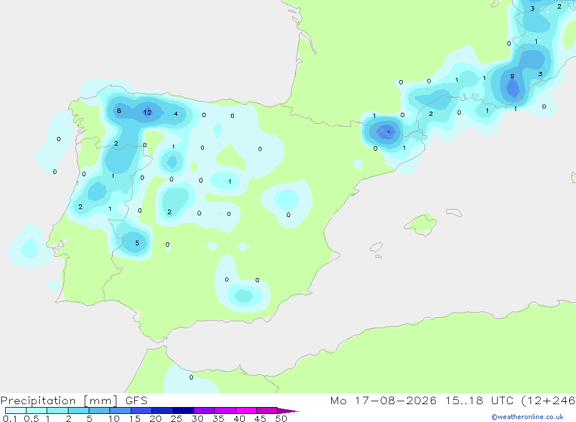Click the '(12+246' forecast offset text
The image size is (576, 422).
point(548,401)
